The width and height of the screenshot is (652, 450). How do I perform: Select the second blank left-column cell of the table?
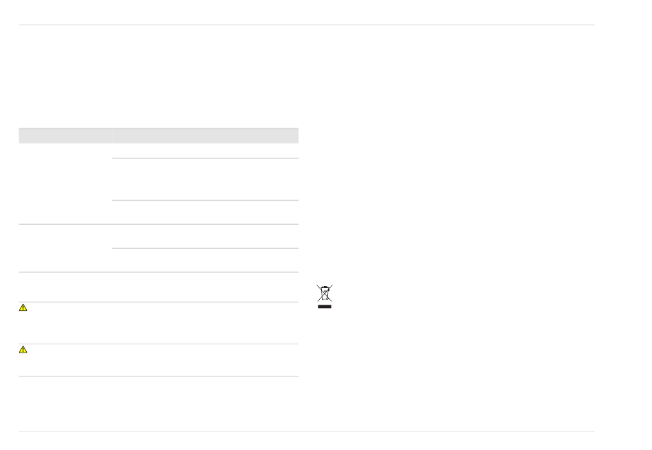65,248
